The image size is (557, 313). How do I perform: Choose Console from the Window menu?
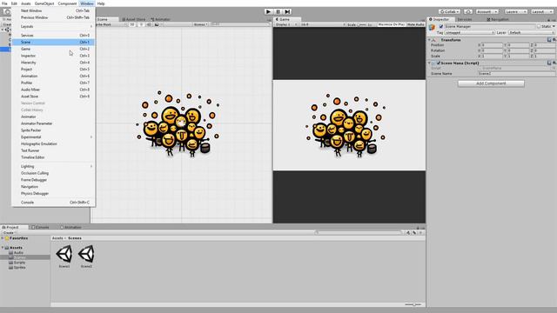tap(54, 203)
